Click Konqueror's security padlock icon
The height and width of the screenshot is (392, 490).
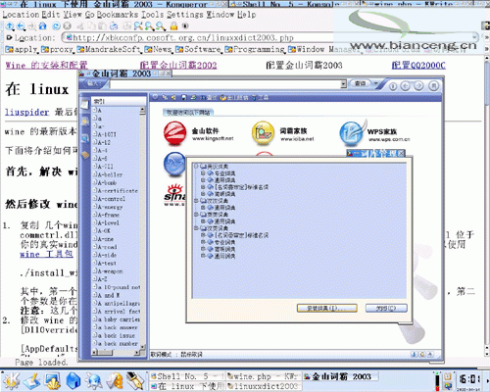pos(173,25)
